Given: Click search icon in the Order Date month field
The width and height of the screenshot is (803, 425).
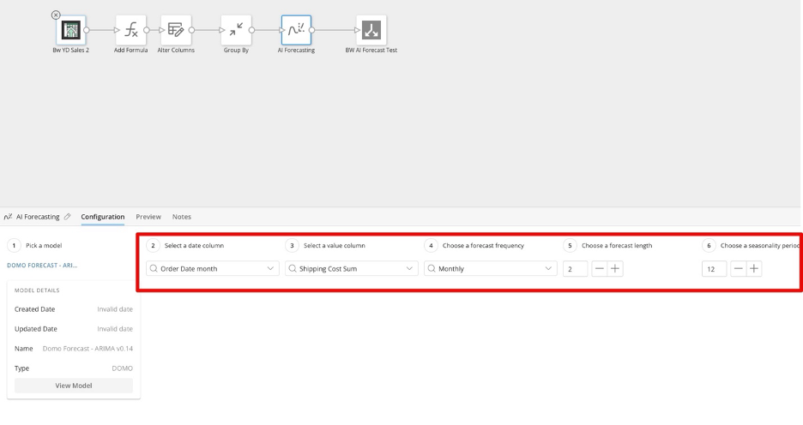Looking at the screenshot, I should (154, 268).
